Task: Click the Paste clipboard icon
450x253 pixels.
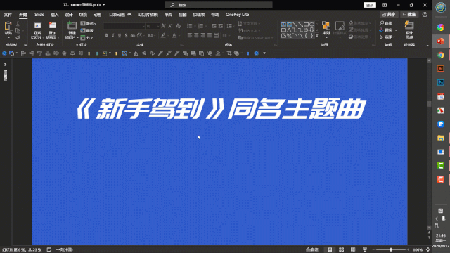Action: (8, 26)
